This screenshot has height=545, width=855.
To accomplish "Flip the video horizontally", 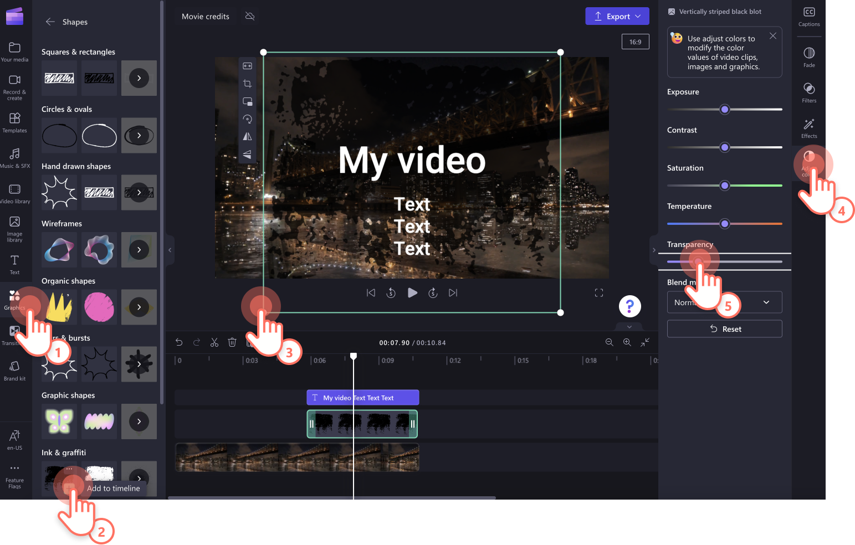I will tap(247, 136).
